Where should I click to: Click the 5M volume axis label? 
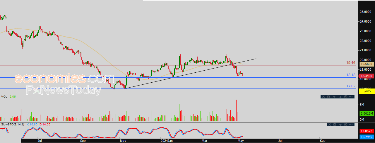click(362, 105)
